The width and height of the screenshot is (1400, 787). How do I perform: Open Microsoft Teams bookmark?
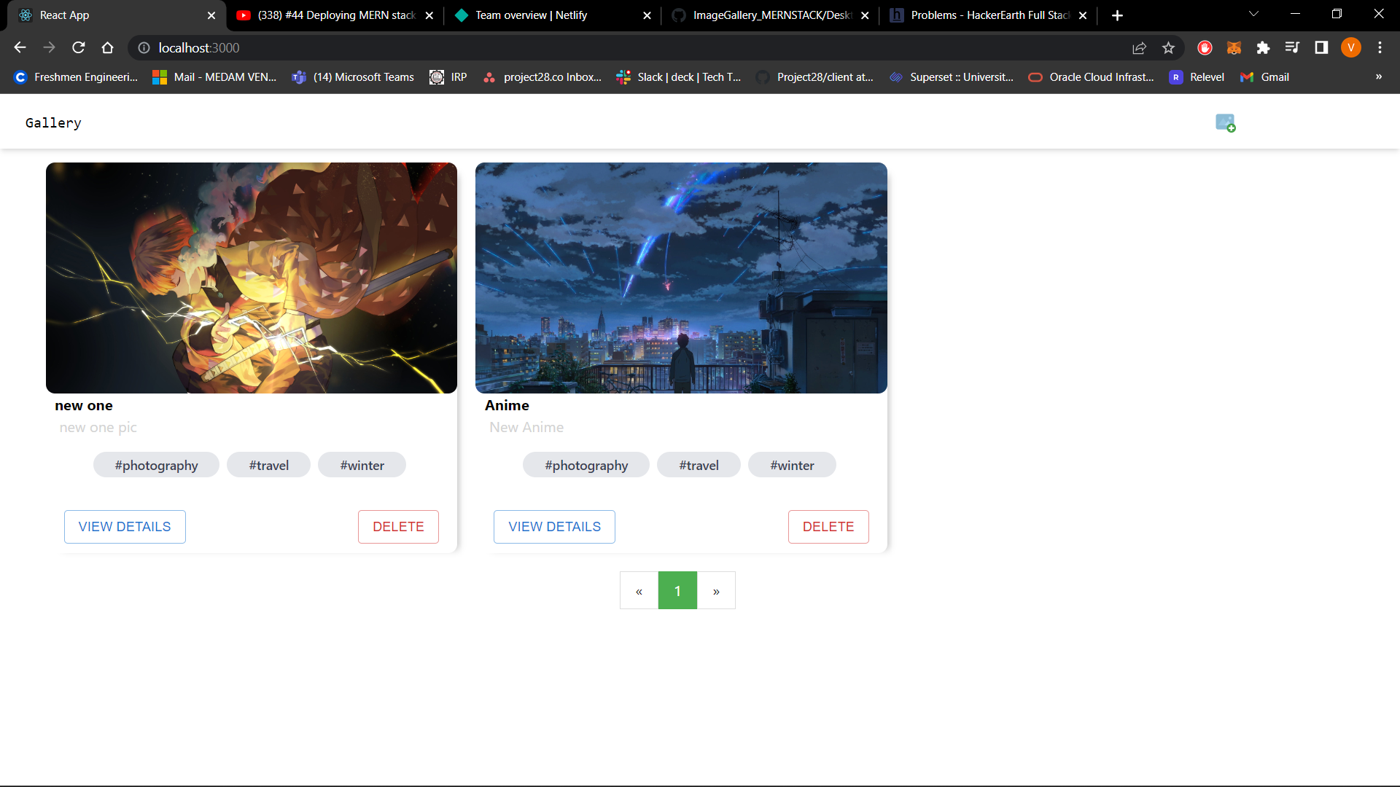(x=353, y=77)
